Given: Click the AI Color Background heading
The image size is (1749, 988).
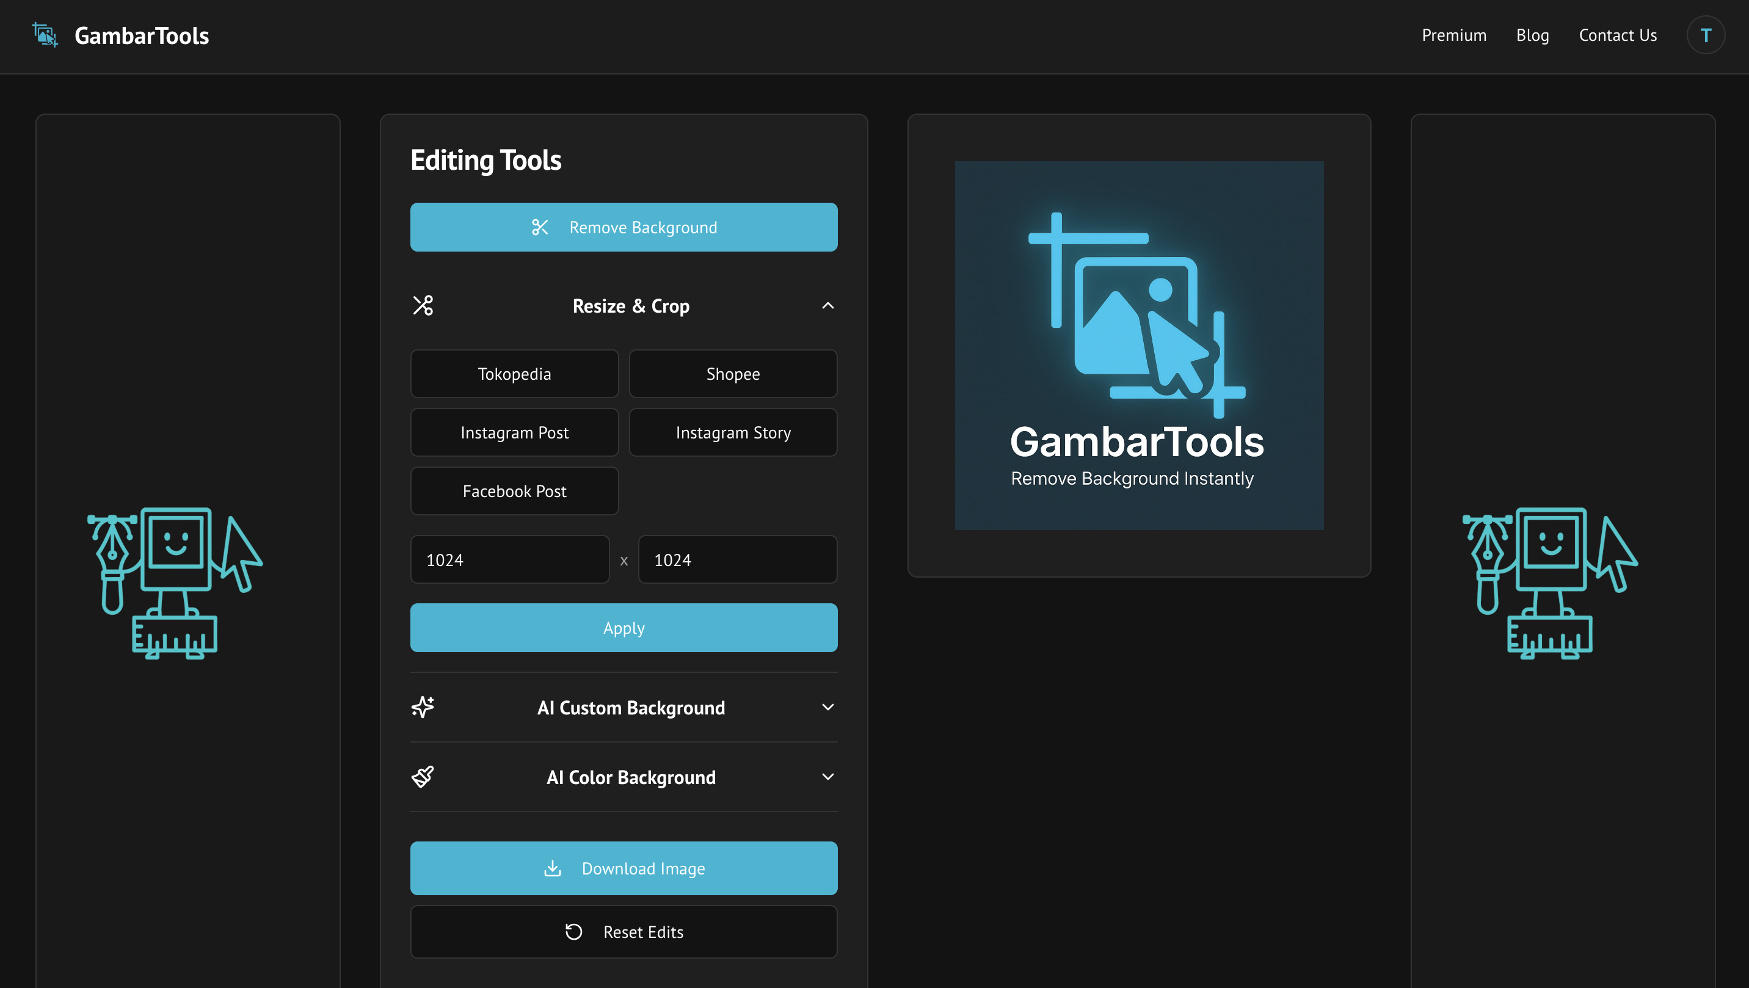Looking at the screenshot, I should (x=631, y=778).
